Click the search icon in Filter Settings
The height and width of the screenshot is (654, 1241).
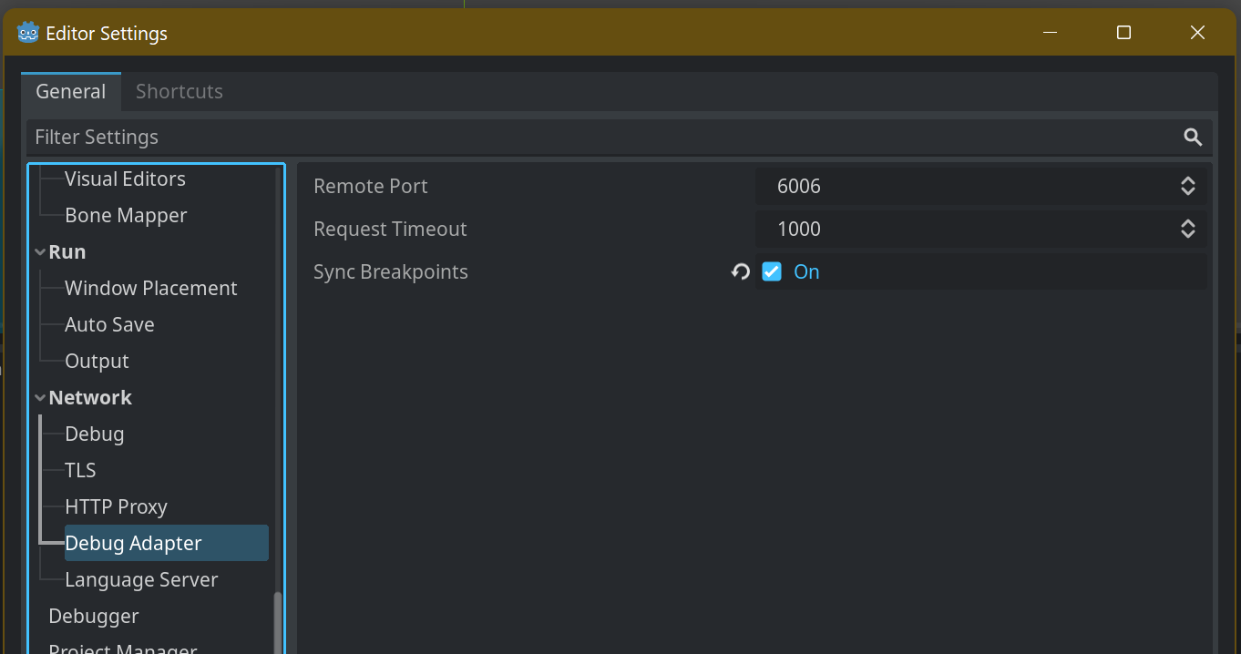point(1193,137)
